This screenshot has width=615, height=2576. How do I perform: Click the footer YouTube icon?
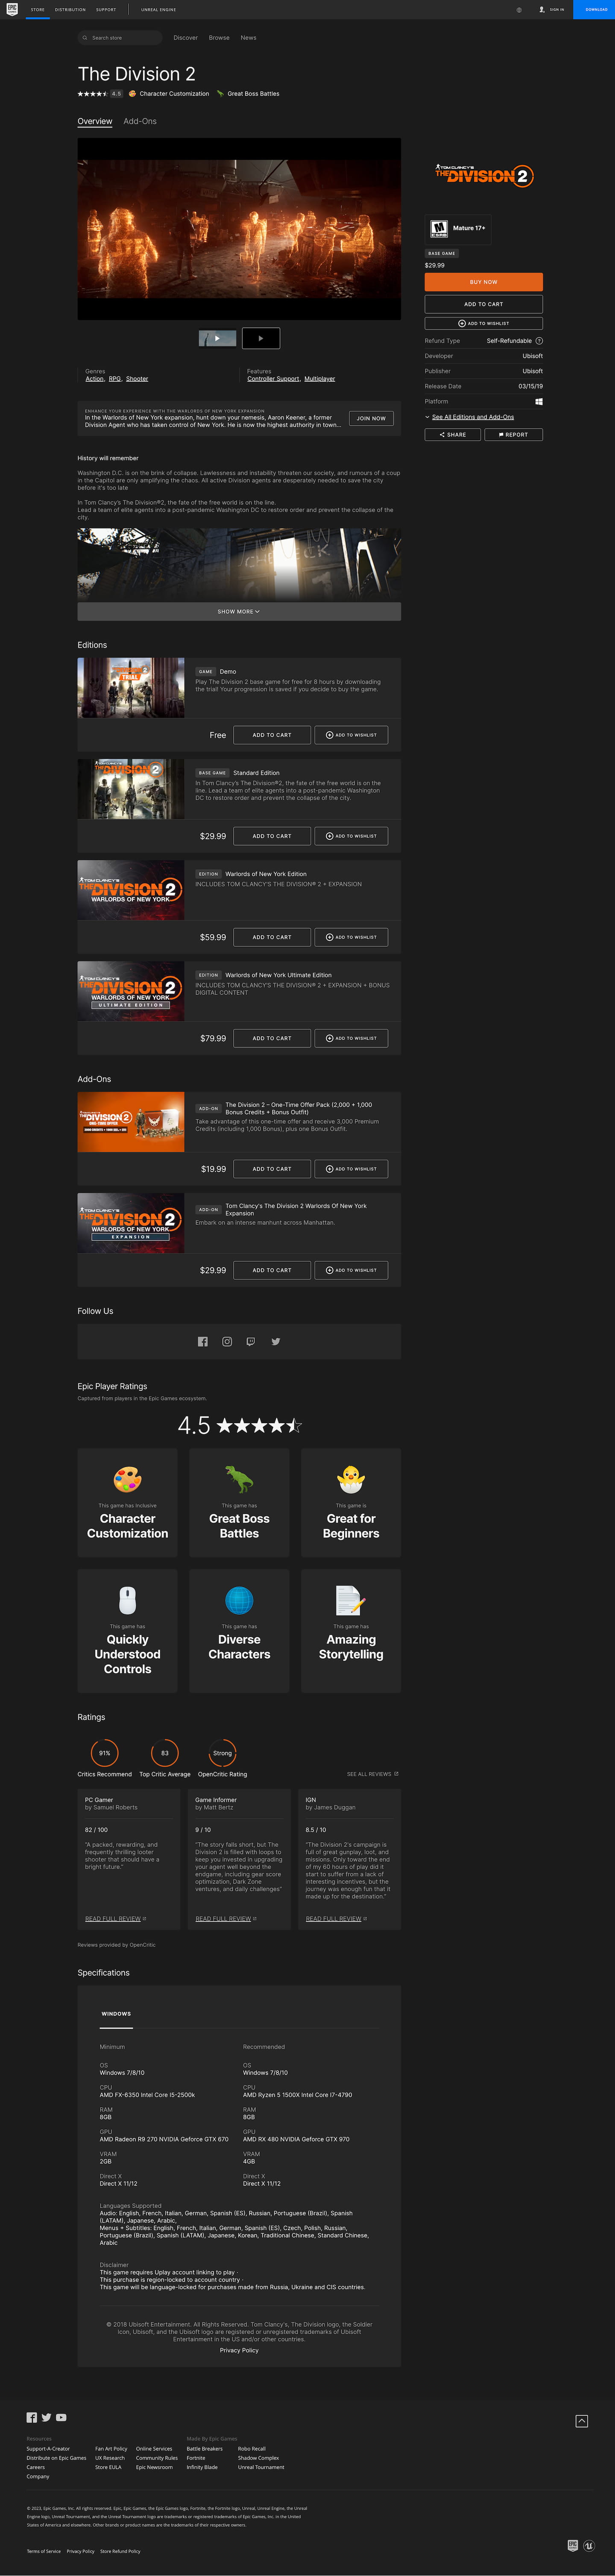[61, 2417]
